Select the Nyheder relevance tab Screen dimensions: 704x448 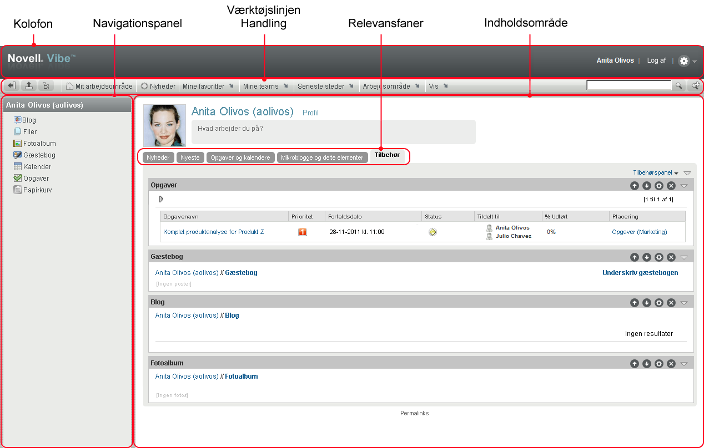[158, 157]
